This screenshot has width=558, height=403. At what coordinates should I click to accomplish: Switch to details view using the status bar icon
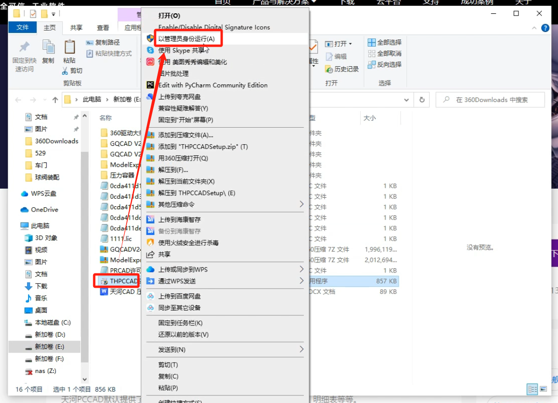[x=532, y=389]
